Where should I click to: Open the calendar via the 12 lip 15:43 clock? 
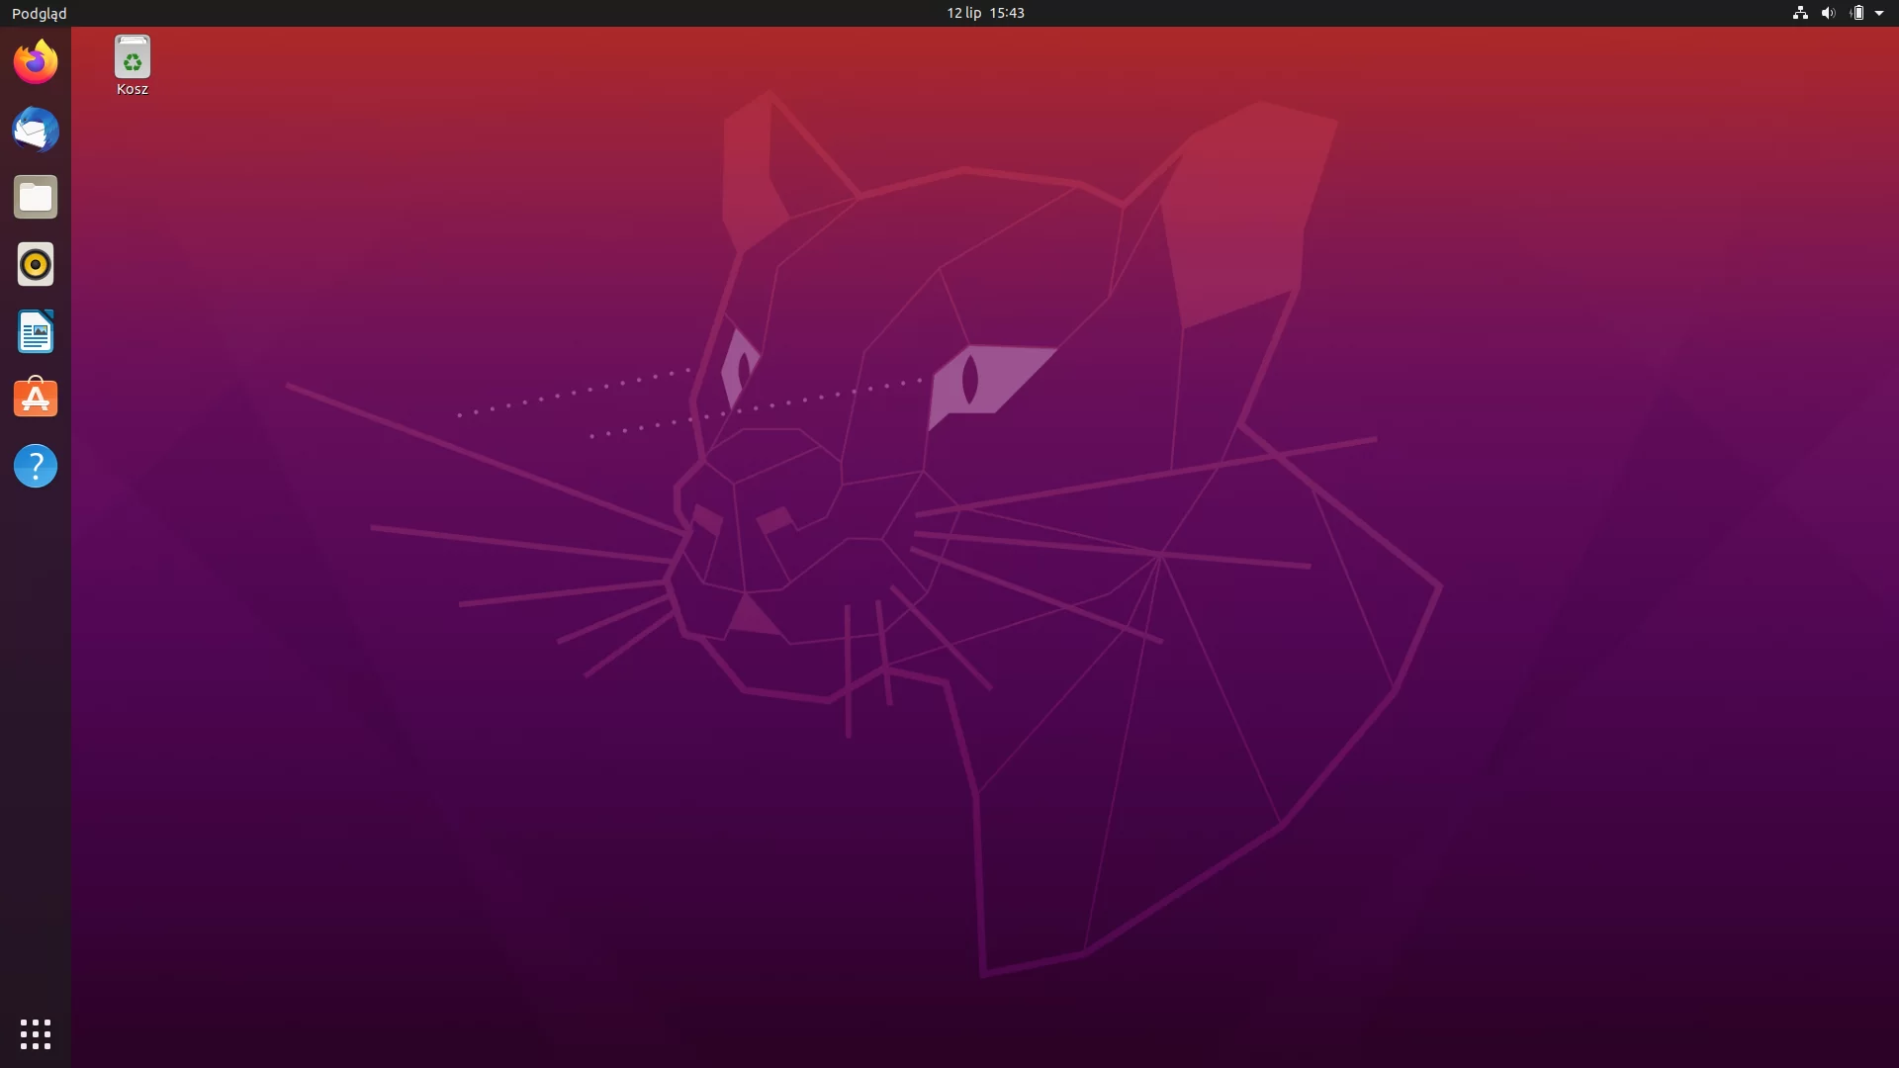click(985, 13)
